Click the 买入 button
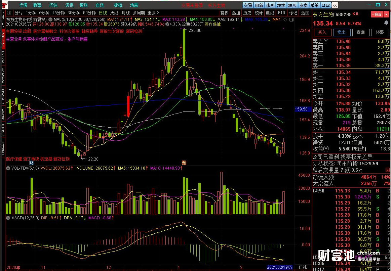The height and width of the screenshot is (271, 391). [x=322, y=32]
